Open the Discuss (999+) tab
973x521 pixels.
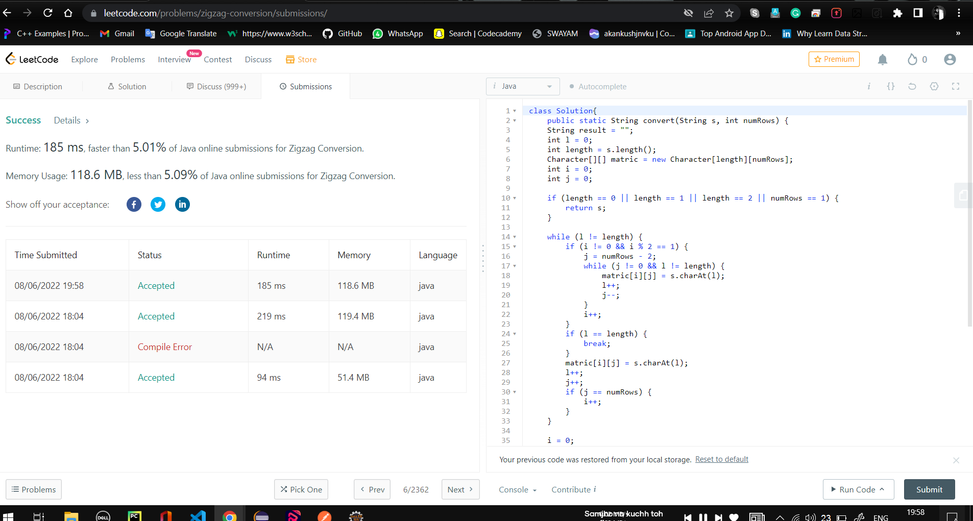tap(216, 87)
